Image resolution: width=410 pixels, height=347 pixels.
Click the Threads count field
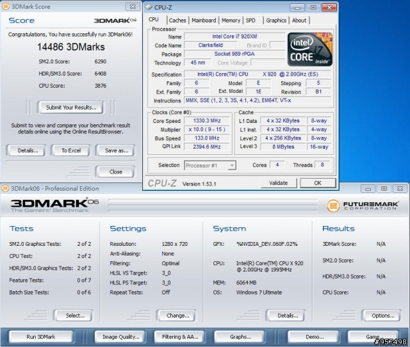pyautogui.click(x=322, y=165)
